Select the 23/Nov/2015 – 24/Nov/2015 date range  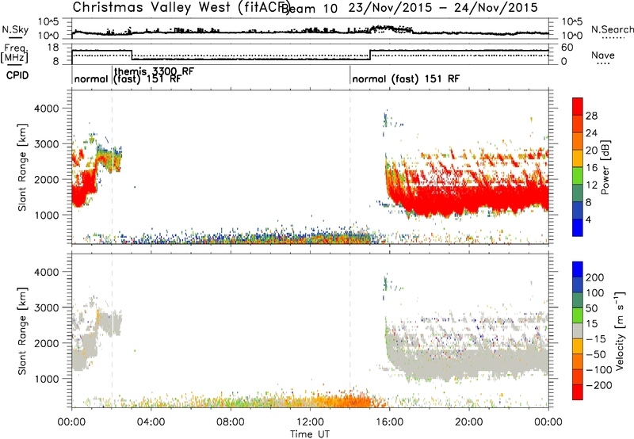(x=443, y=8)
